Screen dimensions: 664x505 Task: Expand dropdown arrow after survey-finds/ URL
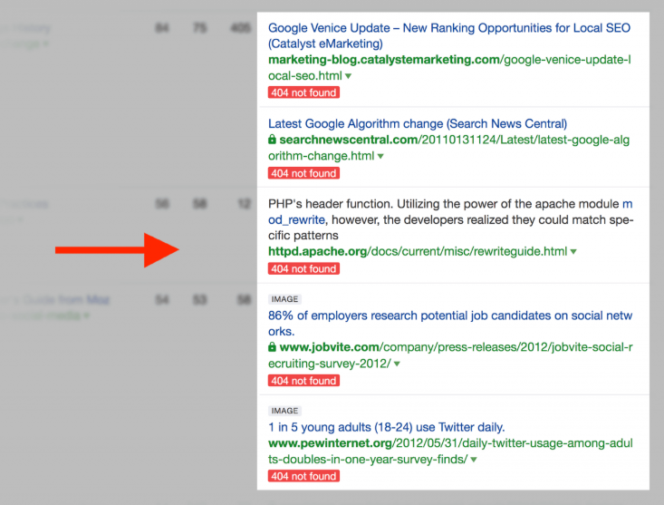click(x=474, y=460)
